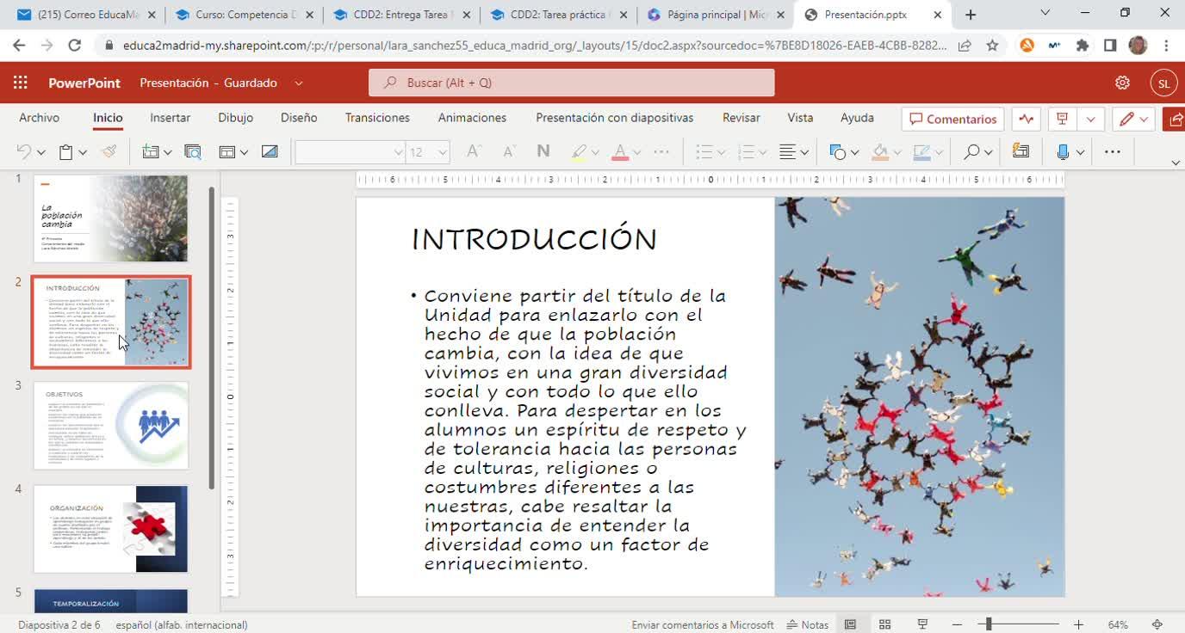Switch to slide sorter view
Image resolution: width=1185 pixels, height=633 pixels.
[x=884, y=624]
